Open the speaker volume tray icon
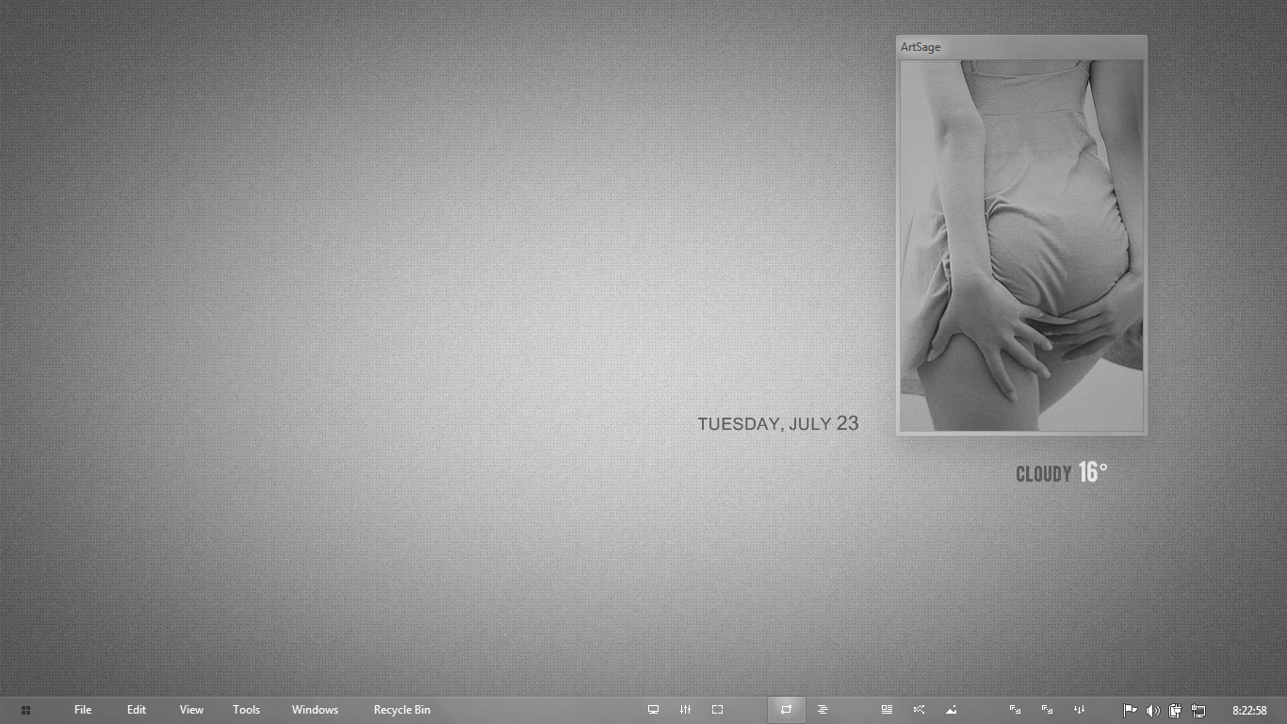1287x724 pixels. 1152,711
